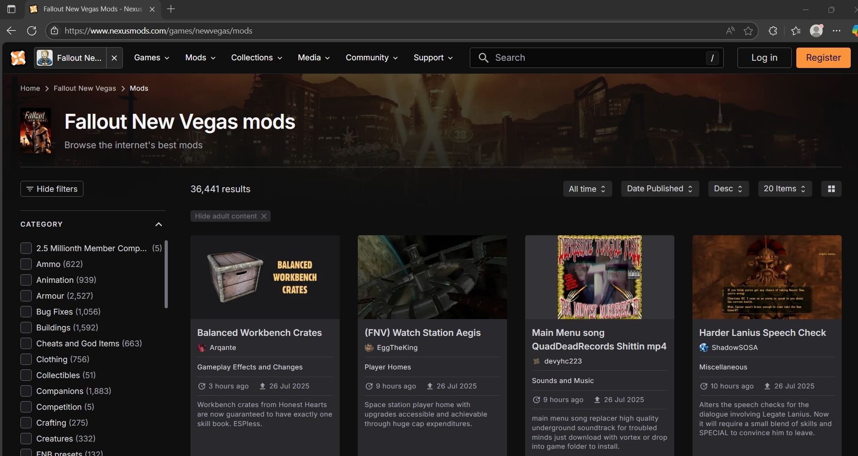Go to Fallout New Vegas breadcrumb

85,88
